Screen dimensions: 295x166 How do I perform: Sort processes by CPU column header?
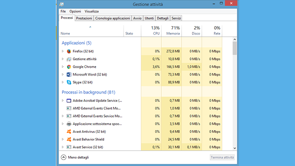coord(151,31)
